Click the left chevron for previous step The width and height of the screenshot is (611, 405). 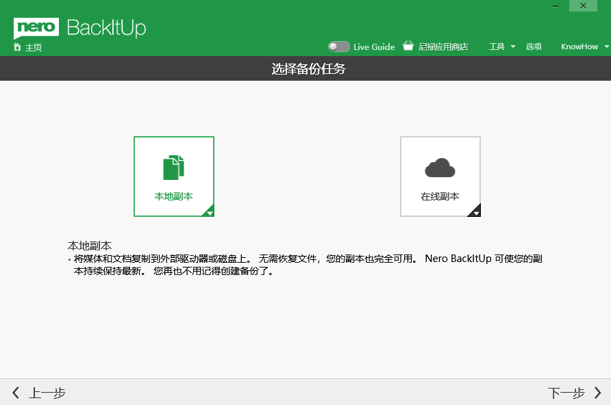(16, 393)
